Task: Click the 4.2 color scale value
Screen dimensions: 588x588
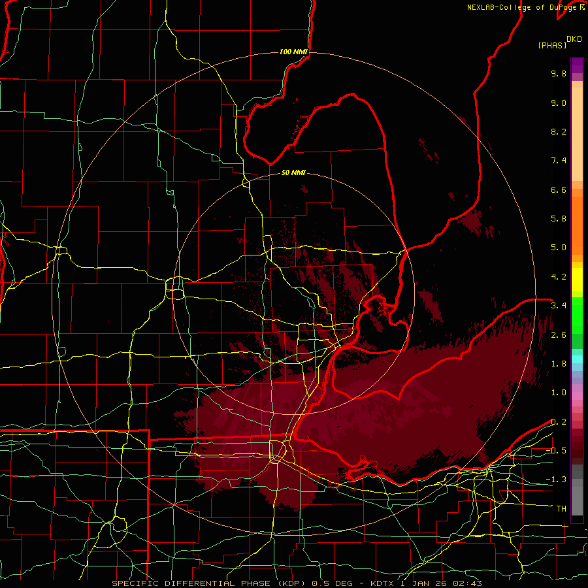Action: tap(559, 277)
